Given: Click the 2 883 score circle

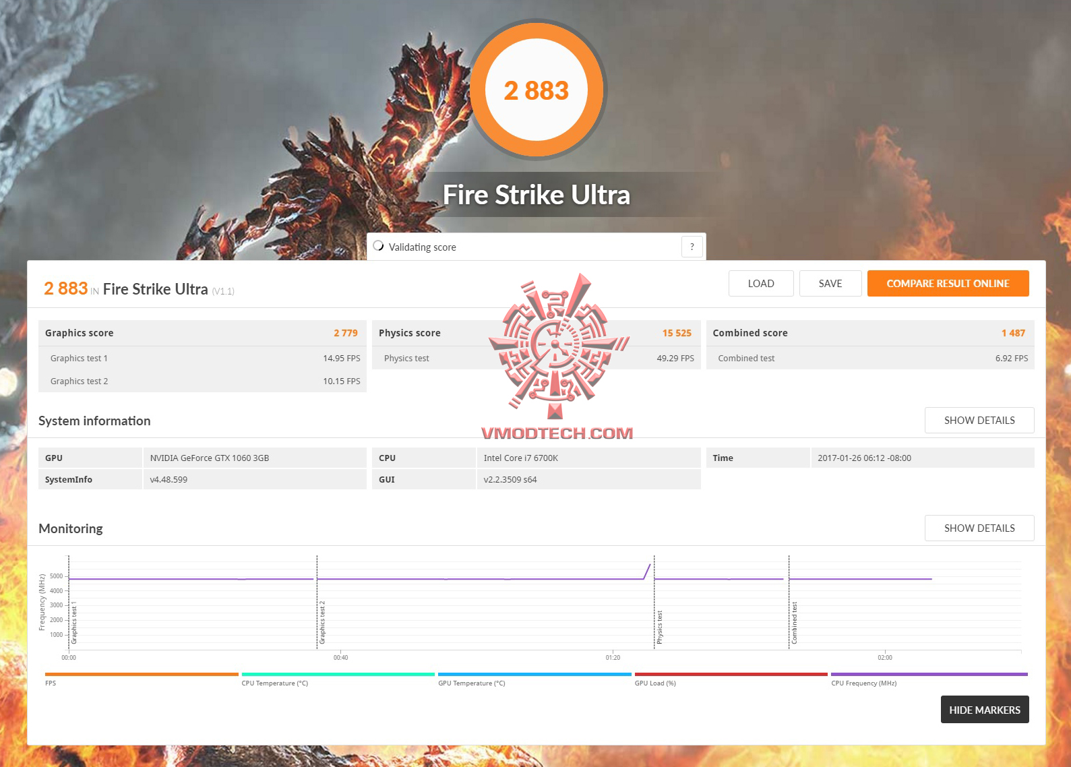Looking at the screenshot, I should click(537, 90).
